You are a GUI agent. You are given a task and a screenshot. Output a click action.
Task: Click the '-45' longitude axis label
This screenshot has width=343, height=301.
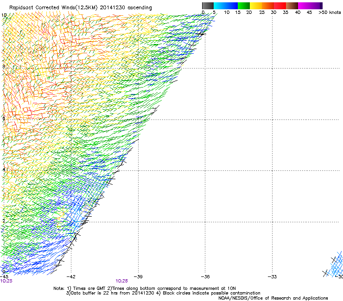(x=4, y=277)
